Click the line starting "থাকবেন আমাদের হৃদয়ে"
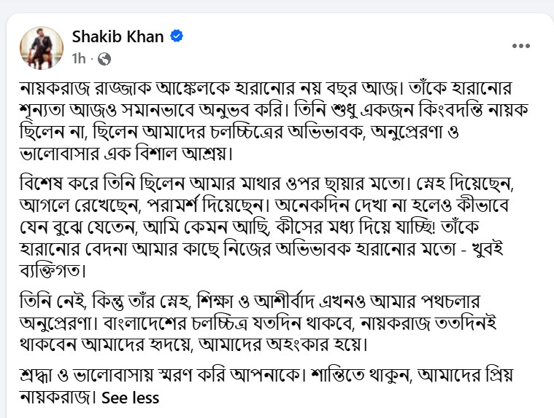The width and height of the screenshot is (554, 418). [x=193, y=345]
